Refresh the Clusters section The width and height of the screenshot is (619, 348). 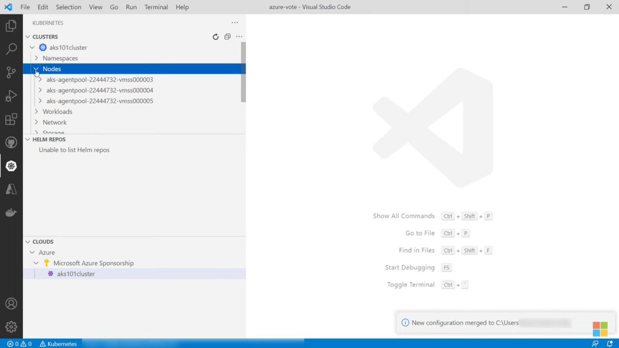(216, 37)
